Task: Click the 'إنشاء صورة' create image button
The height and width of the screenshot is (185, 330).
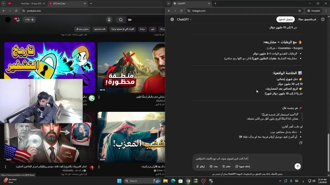Action: 242,166
